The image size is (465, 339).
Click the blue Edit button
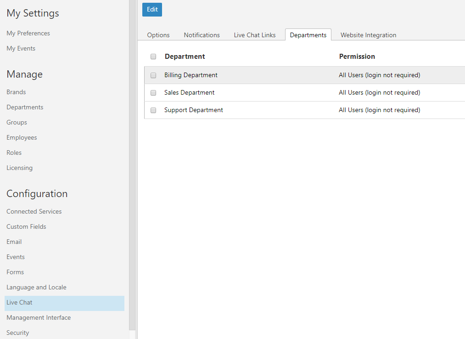point(152,10)
